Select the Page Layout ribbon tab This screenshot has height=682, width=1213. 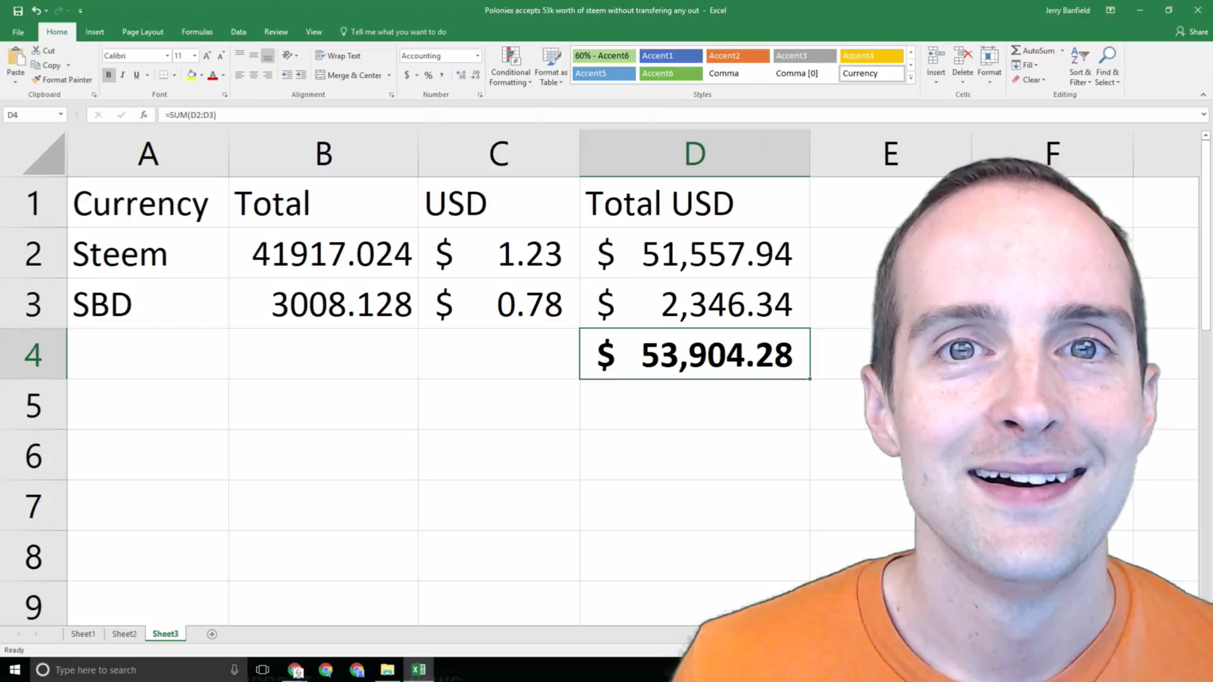click(142, 32)
